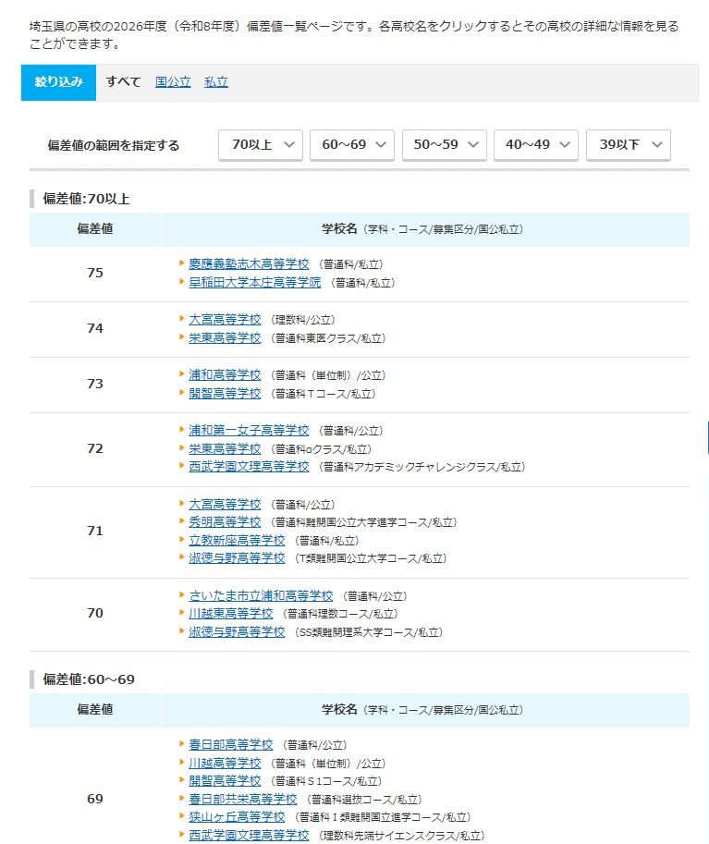Click the 偏差値:60〜69 section heading

(89, 679)
